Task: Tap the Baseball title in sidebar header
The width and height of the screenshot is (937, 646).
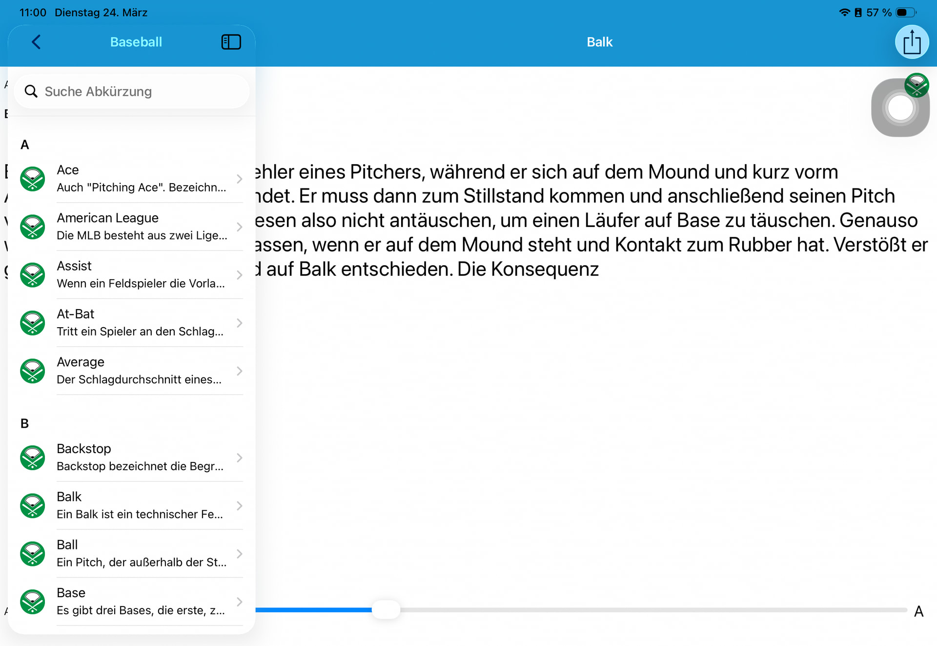Action: [136, 42]
